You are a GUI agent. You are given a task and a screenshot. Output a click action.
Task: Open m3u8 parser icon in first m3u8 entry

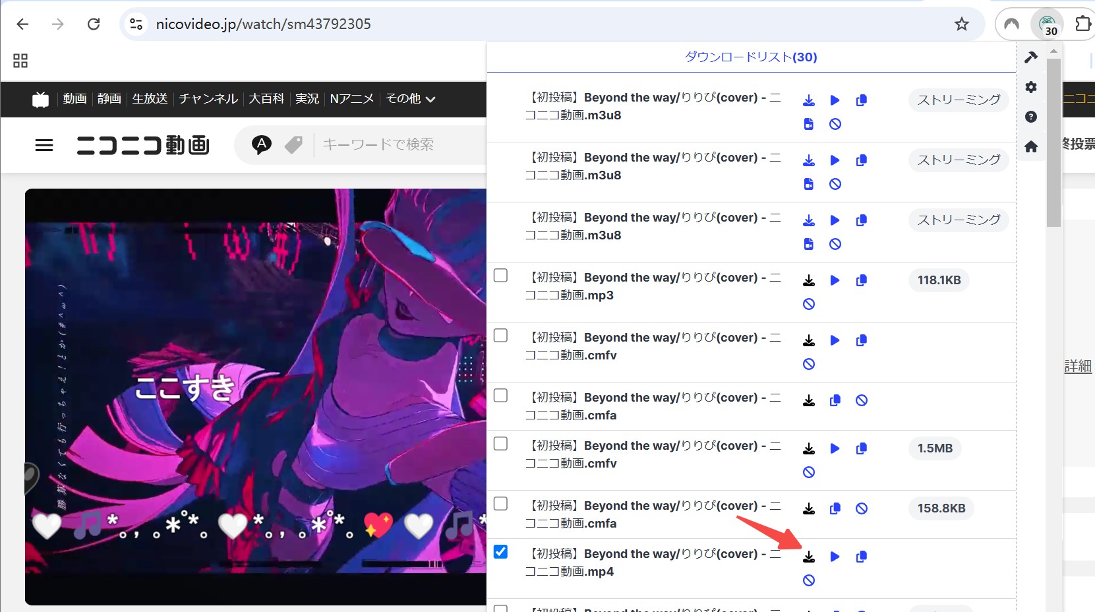(809, 124)
